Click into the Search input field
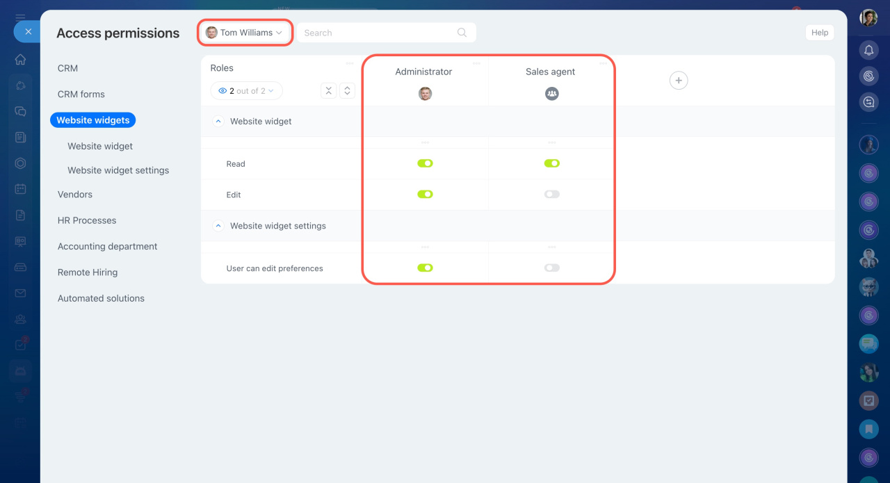Image resolution: width=890 pixels, height=483 pixels. coord(375,33)
